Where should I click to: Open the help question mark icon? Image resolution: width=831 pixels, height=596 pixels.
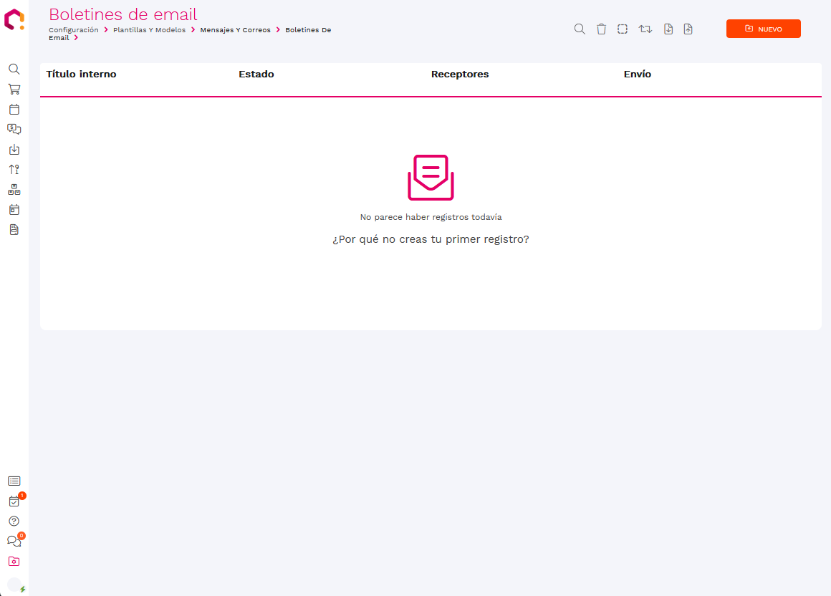point(14,521)
